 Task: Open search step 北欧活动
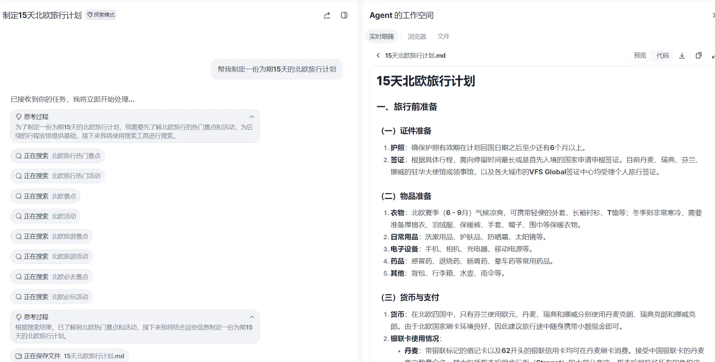(45, 216)
